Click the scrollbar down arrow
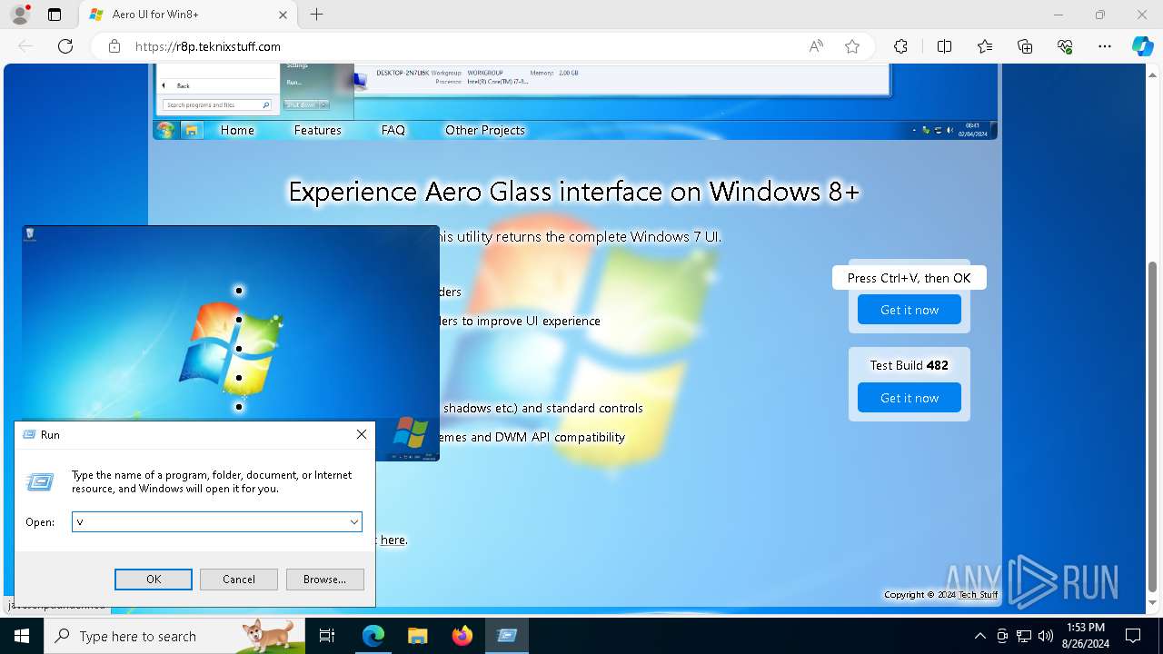The width and height of the screenshot is (1163, 654). [x=1153, y=603]
